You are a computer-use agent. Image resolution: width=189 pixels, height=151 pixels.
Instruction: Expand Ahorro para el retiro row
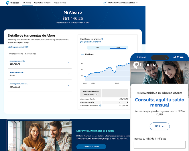click(40, 63)
